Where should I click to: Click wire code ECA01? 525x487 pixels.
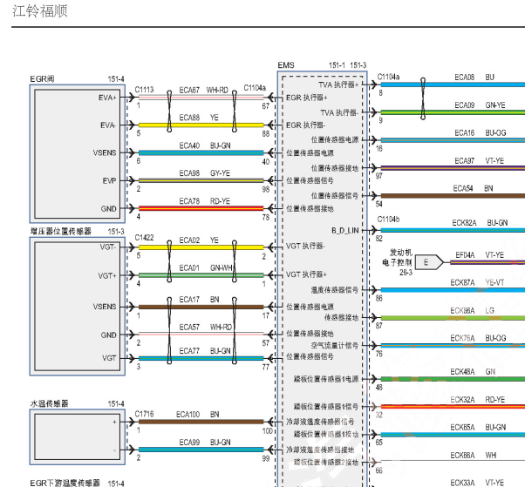(x=189, y=268)
